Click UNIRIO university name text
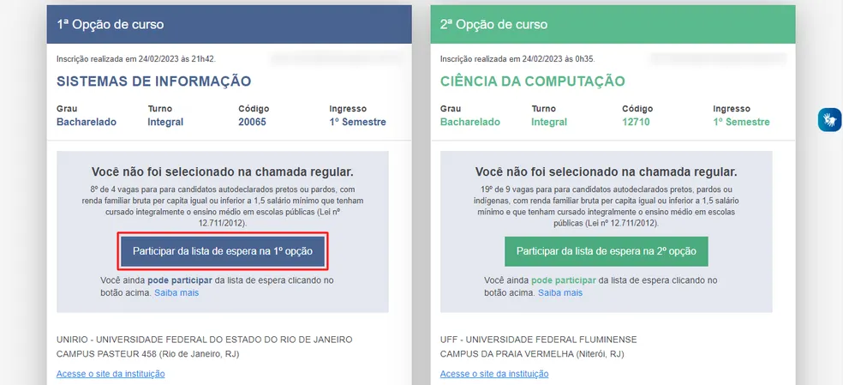 pos(204,340)
